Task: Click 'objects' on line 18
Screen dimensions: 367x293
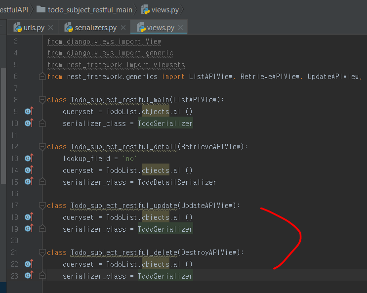Action: coord(156,217)
